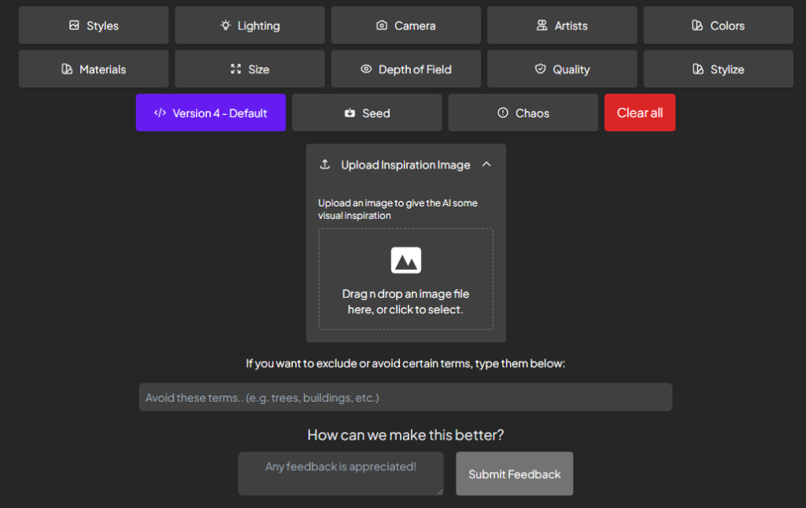Open the Lighting options
The height and width of the screenshot is (508, 806).
[250, 25]
